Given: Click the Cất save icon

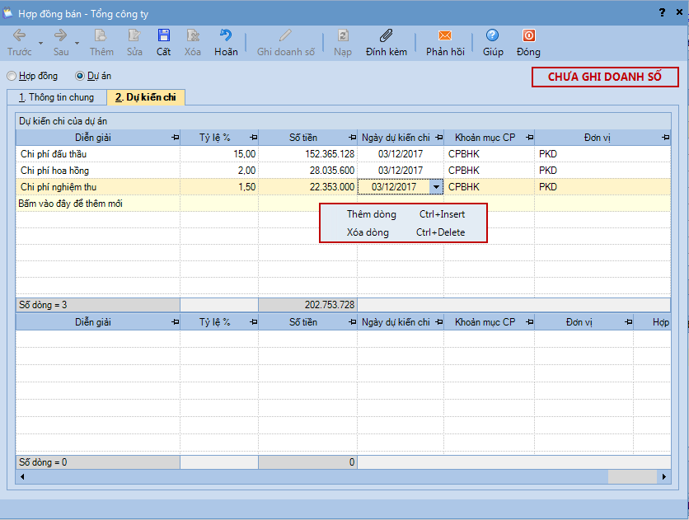Looking at the screenshot, I should (163, 36).
